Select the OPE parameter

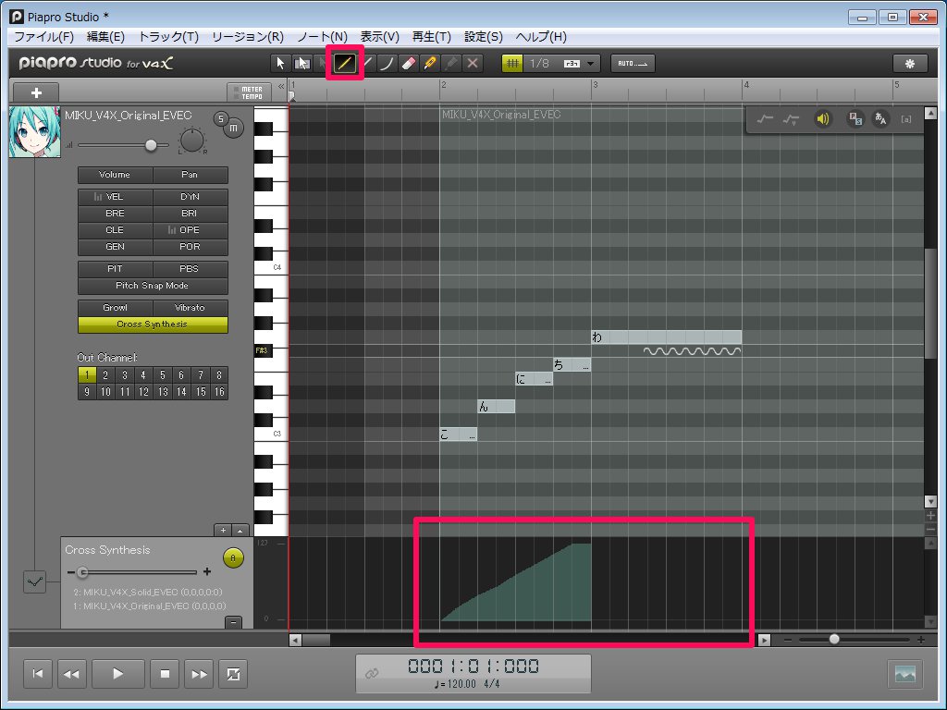pos(190,230)
